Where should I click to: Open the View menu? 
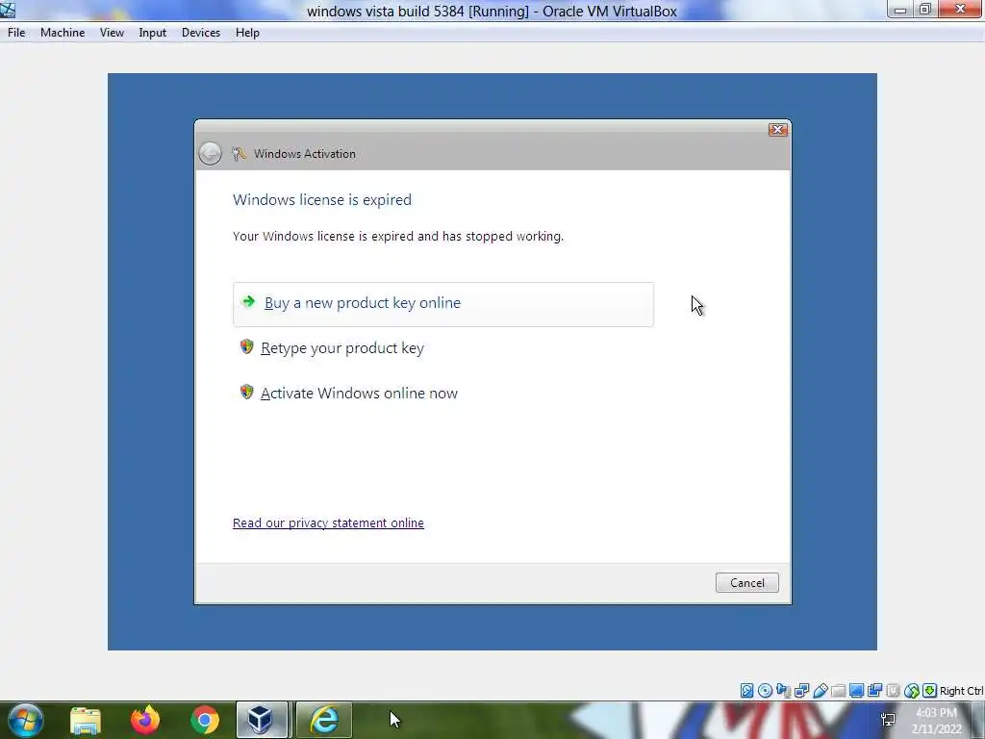tap(112, 33)
